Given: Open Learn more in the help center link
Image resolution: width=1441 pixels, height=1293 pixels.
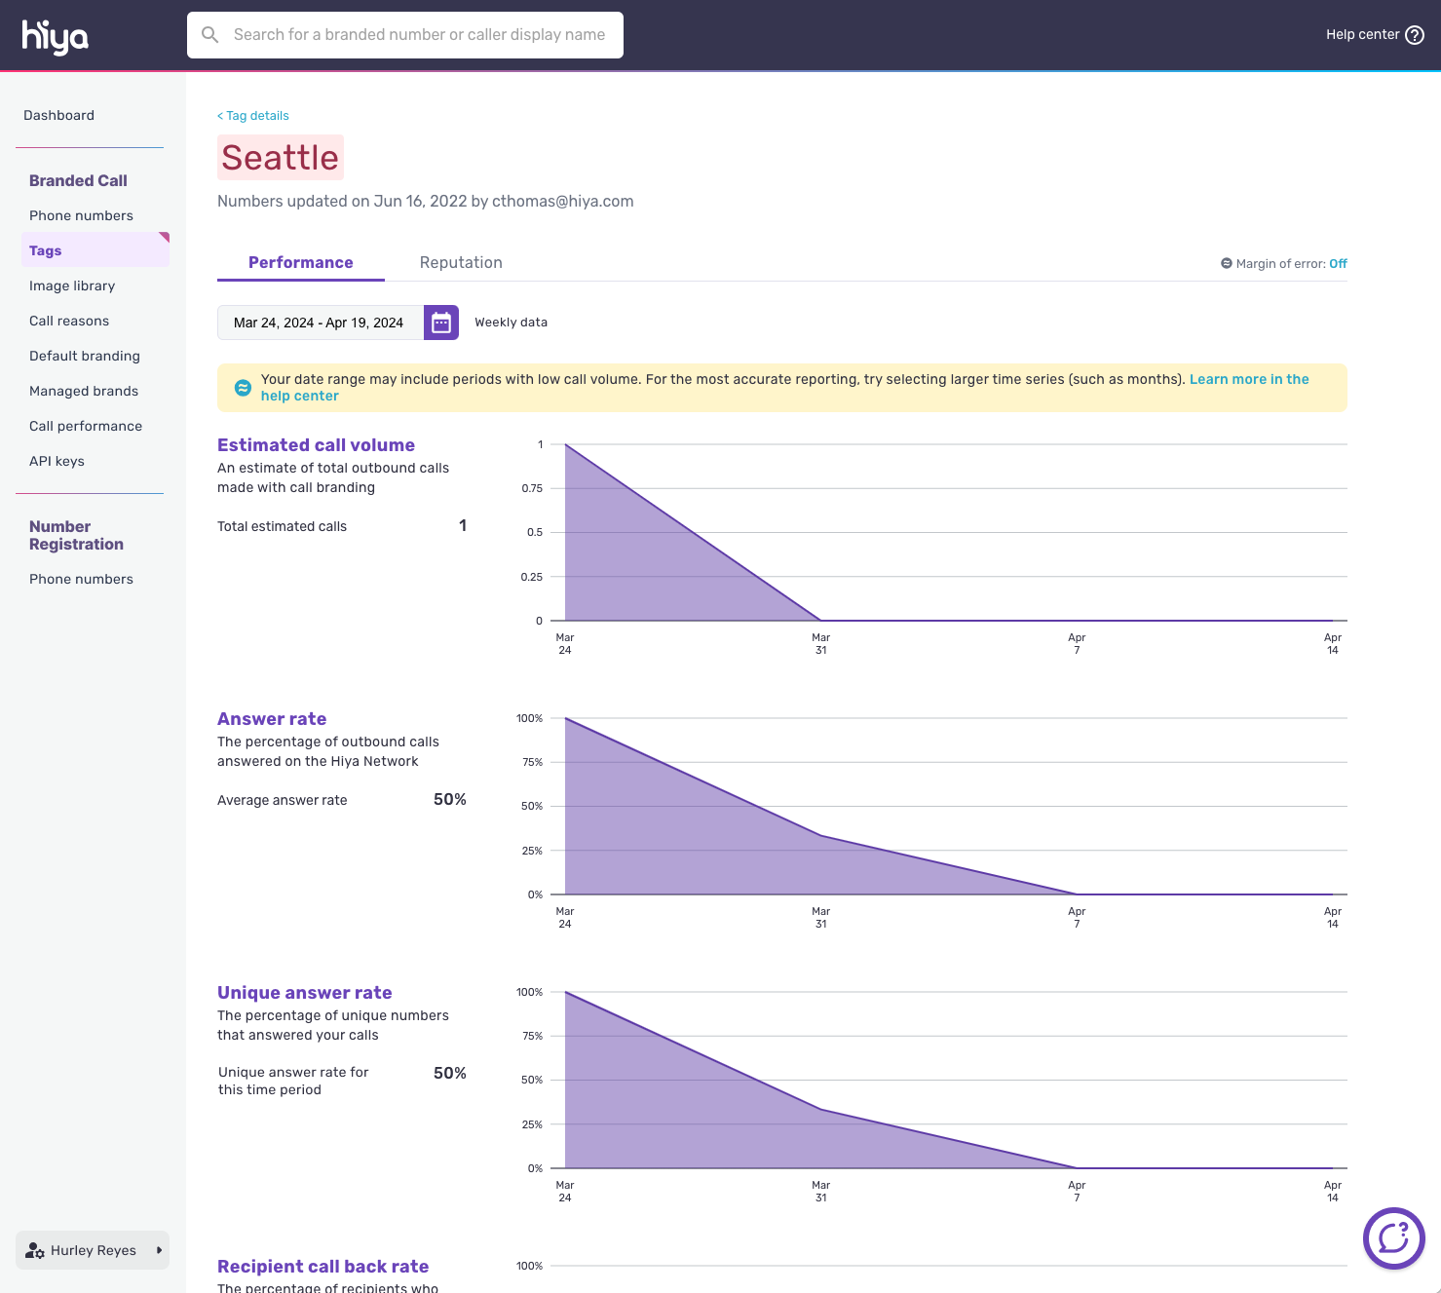Looking at the screenshot, I should click(x=1248, y=379).
